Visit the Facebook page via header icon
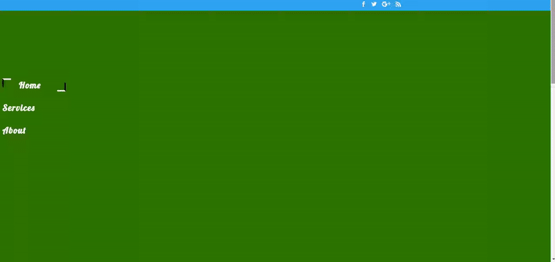 click(x=363, y=4)
